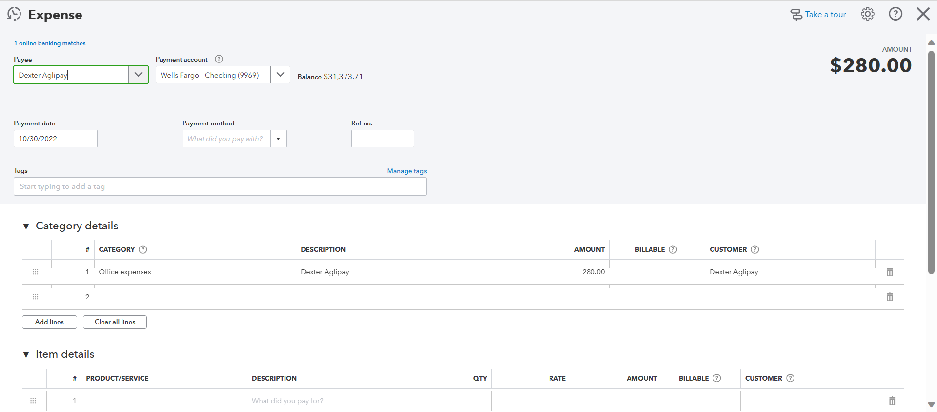Open Payment method dropdown arrow
The width and height of the screenshot is (937, 412).
(278, 139)
